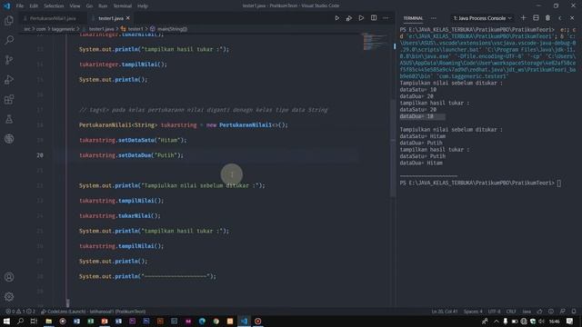Click the tester1.java breadcrumb segment
The height and width of the screenshot is (327, 582).
101,29
